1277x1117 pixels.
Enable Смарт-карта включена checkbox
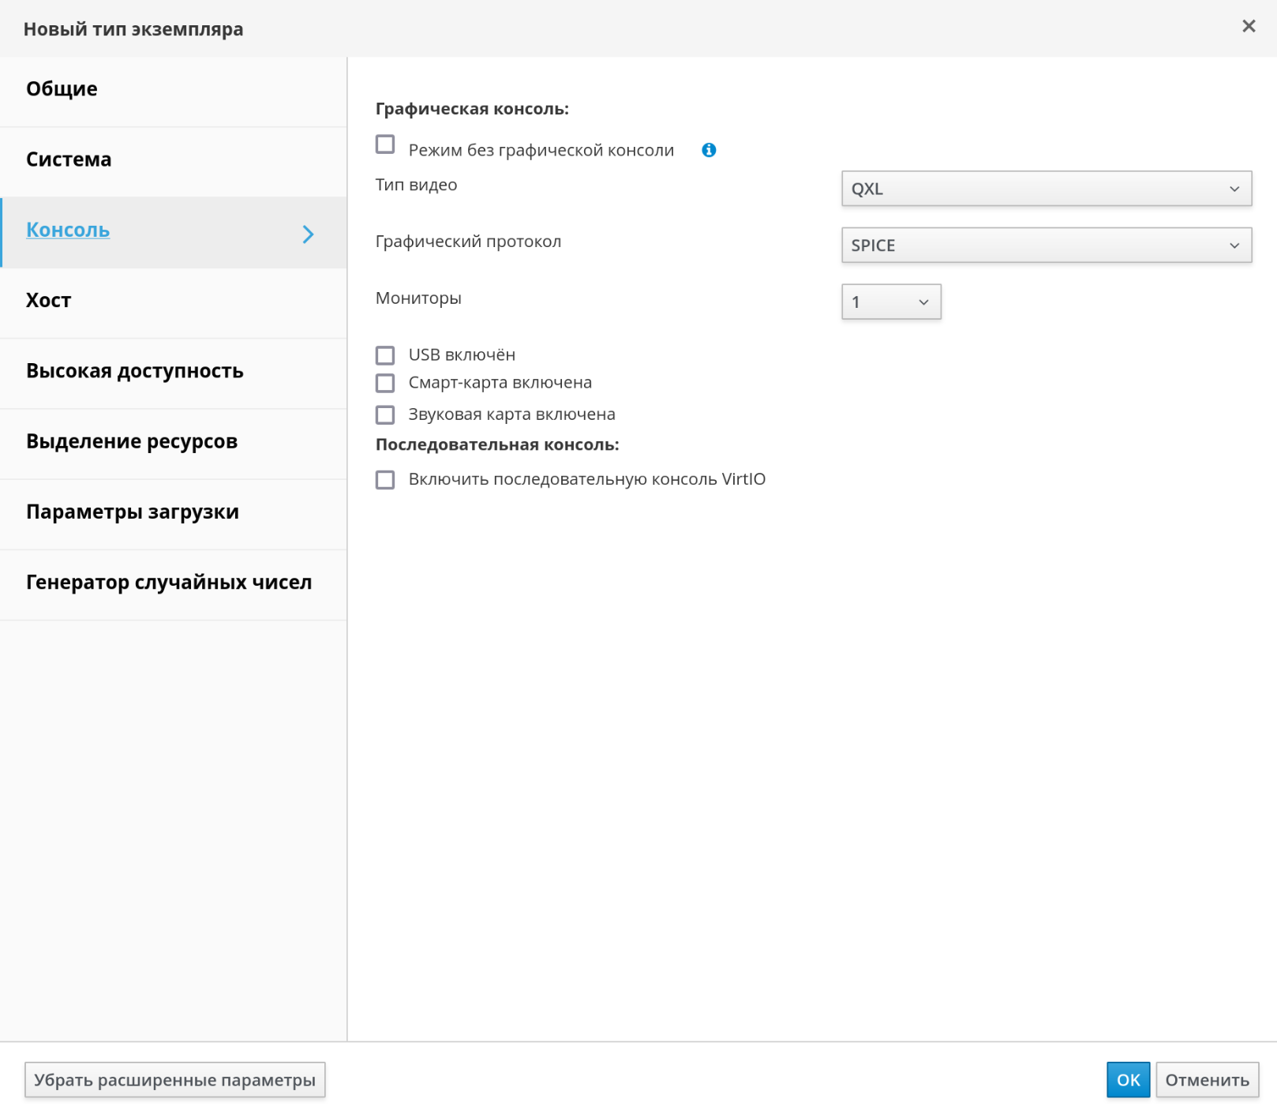[385, 383]
